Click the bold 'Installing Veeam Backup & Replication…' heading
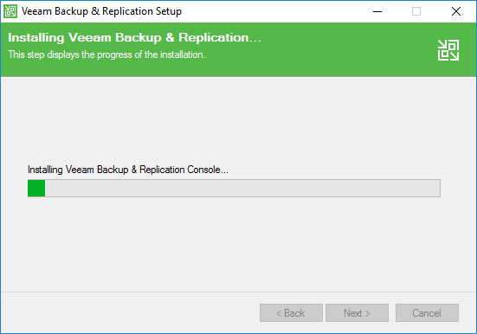This screenshot has height=334, width=477. click(x=134, y=38)
